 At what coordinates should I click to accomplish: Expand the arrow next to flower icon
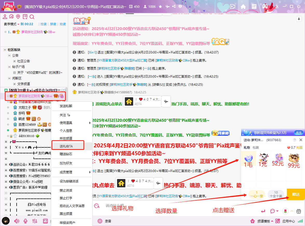tap(292, 211)
